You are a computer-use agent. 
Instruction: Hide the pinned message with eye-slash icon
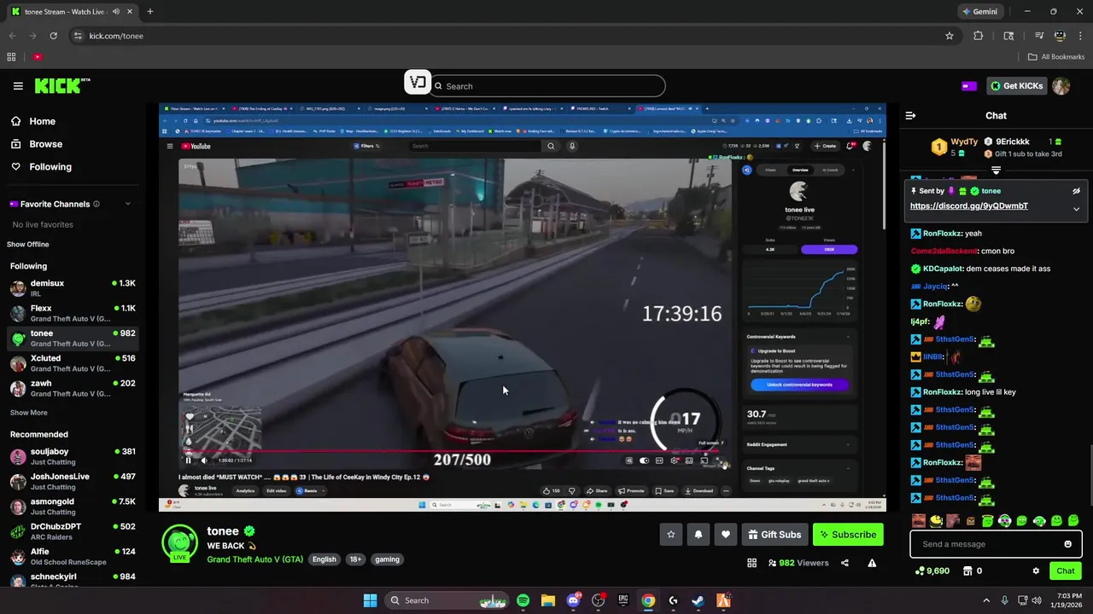[x=1076, y=191]
